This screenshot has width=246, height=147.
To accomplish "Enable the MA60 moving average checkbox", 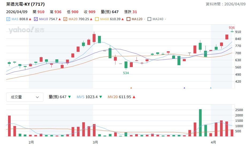I will pos(97,19).
